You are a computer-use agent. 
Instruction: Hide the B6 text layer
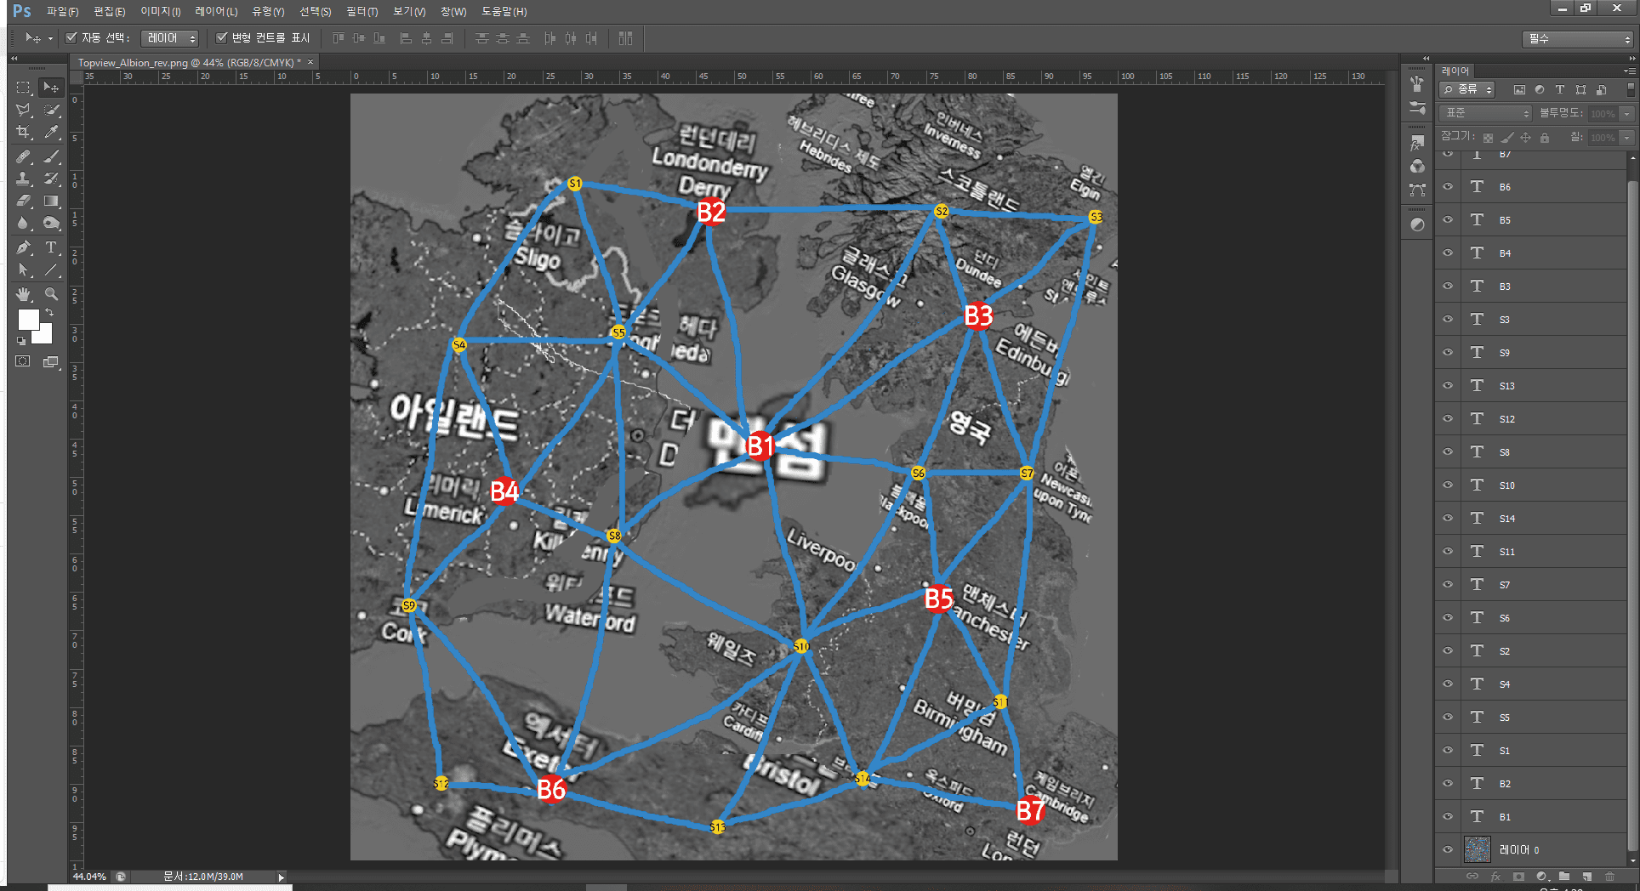click(1448, 187)
